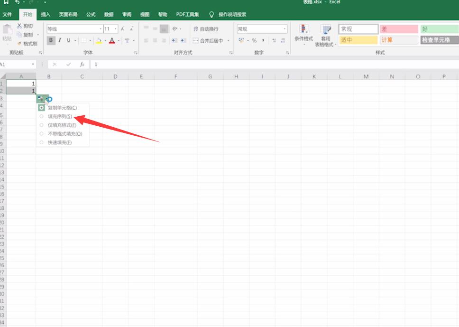Expand the 常规 number format dropdown

pos(285,29)
